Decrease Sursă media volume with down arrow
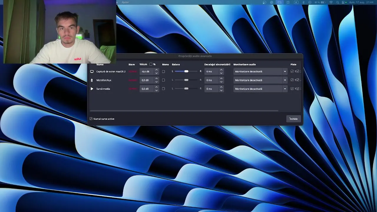Viewport: 377px width, 212px height. click(156, 90)
